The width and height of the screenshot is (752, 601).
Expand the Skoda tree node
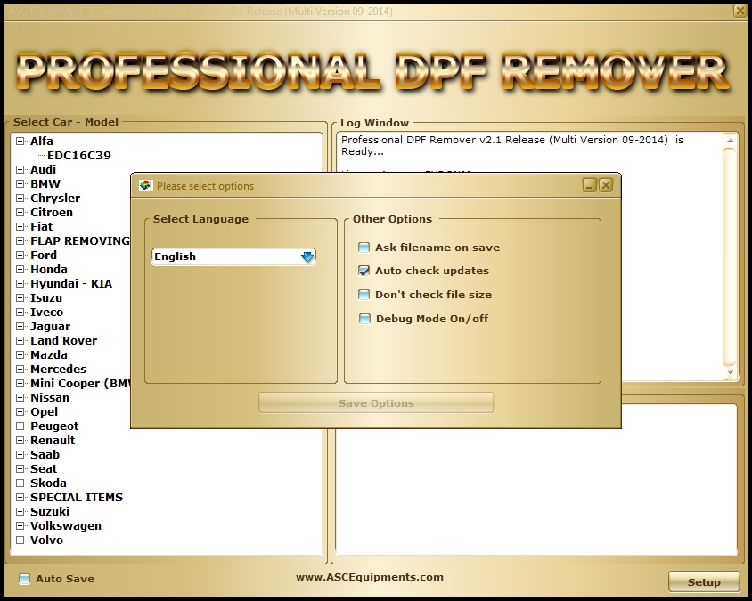pyautogui.click(x=20, y=483)
